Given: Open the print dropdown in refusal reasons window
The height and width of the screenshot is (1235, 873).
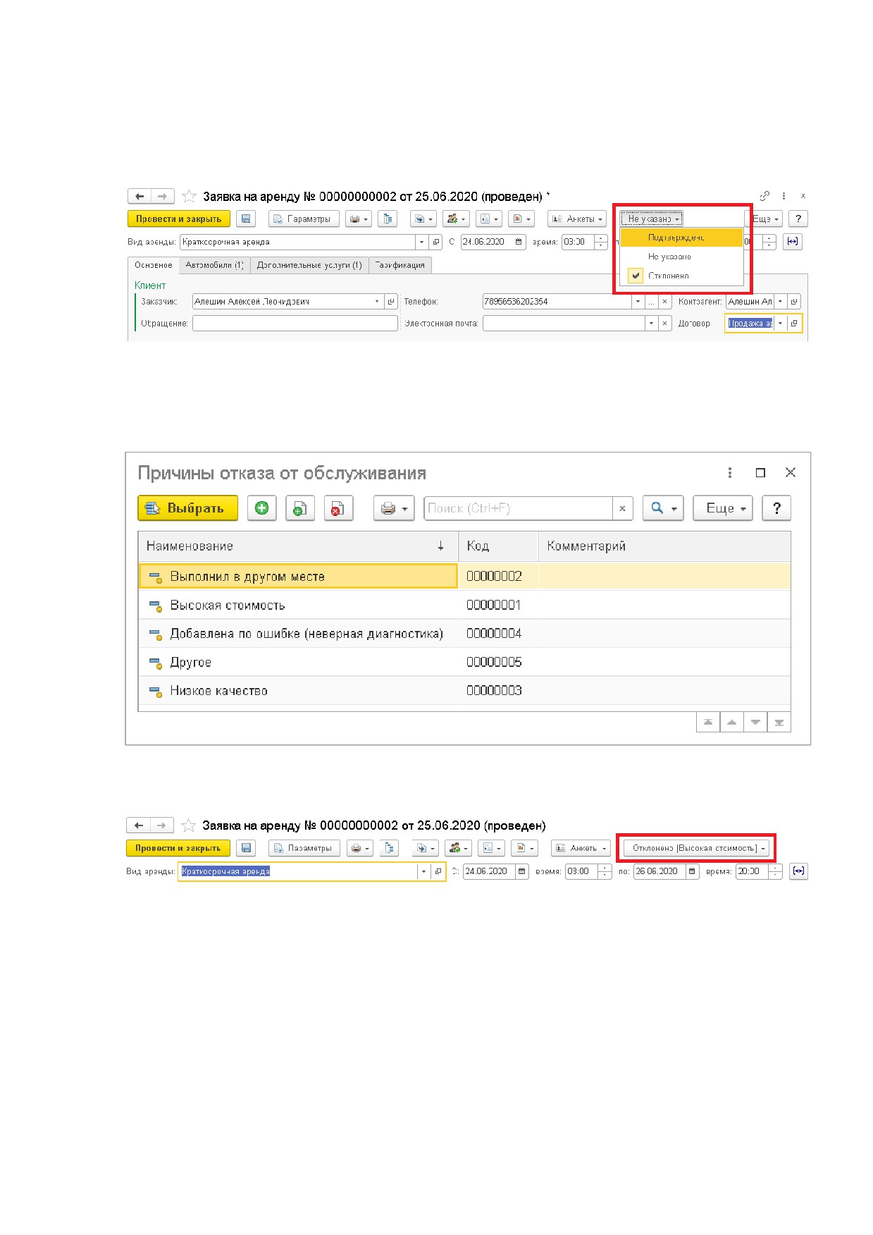Looking at the screenshot, I should pyautogui.click(x=394, y=508).
